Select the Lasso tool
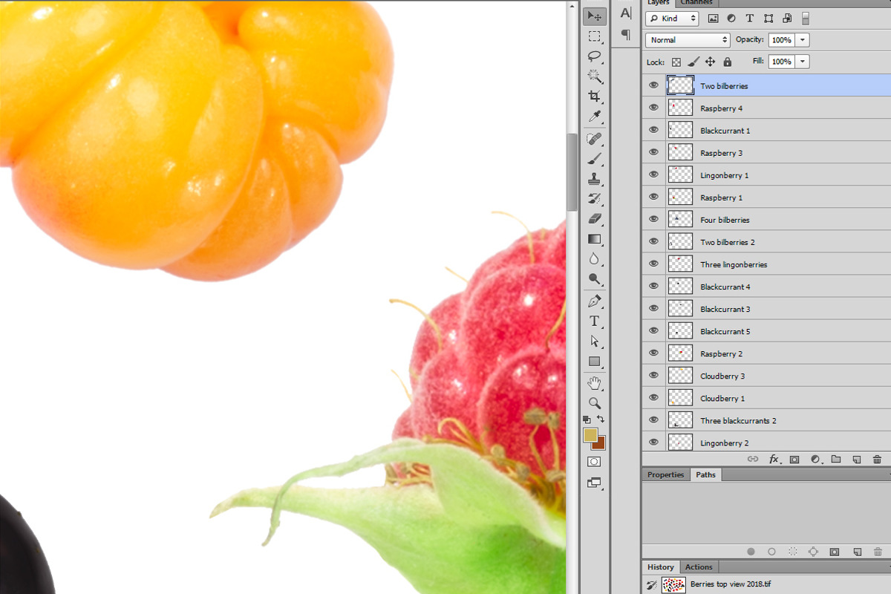 [x=594, y=56]
